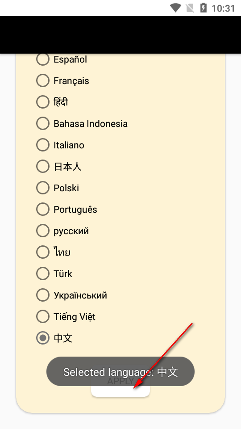Tap the battery charging icon

tap(204, 8)
